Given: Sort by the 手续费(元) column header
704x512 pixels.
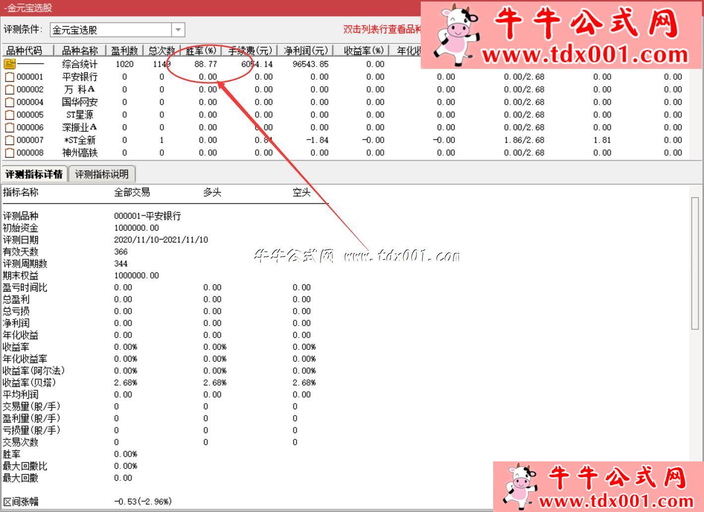Looking at the screenshot, I should 250,51.
